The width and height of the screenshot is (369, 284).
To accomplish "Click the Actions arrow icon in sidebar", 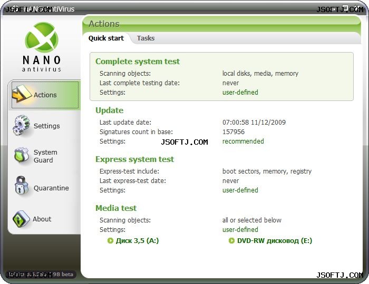I will click(22, 94).
